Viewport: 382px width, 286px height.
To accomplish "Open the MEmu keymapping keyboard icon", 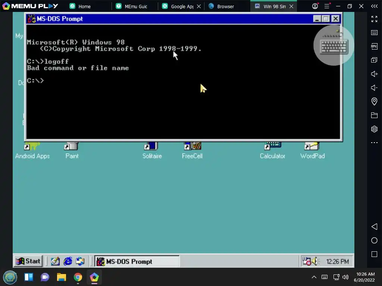I will point(374,33).
